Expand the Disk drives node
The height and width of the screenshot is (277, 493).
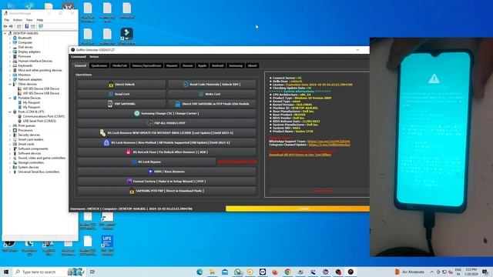[x=10, y=47]
